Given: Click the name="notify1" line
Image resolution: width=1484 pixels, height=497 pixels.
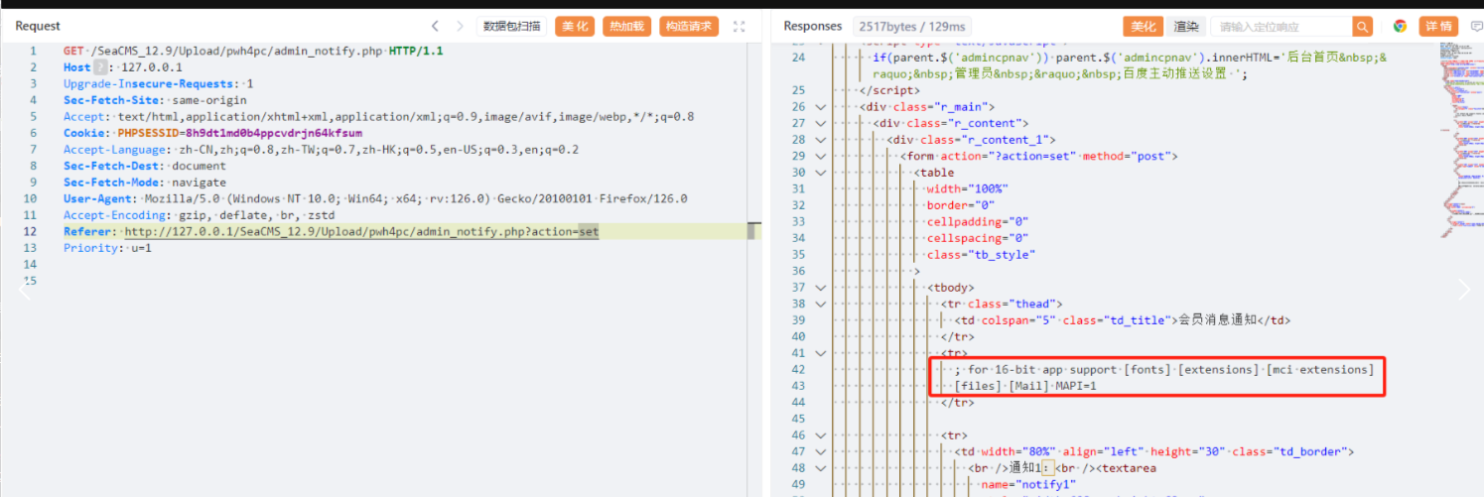Looking at the screenshot, I should [x=1027, y=484].
